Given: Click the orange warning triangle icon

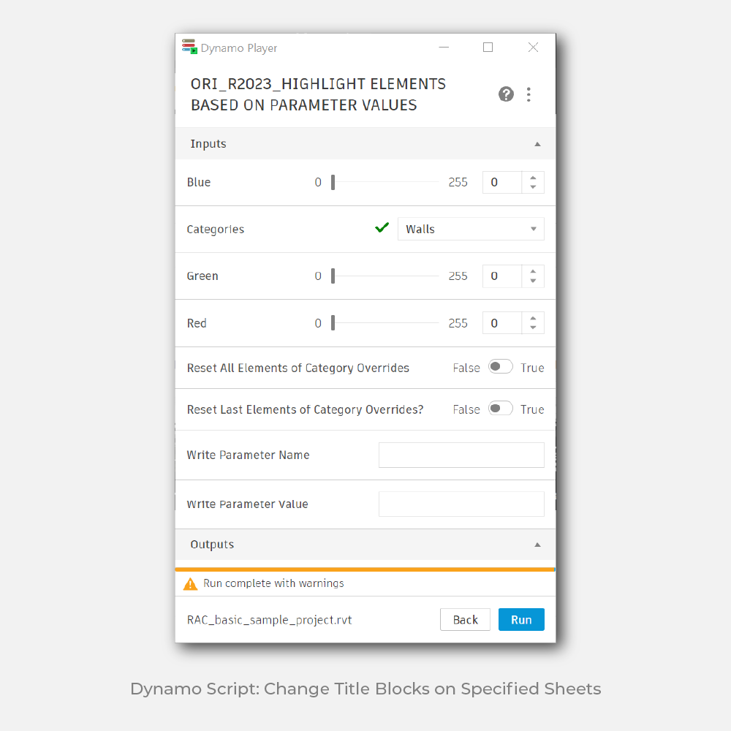Looking at the screenshot, I should pos(190,583).
